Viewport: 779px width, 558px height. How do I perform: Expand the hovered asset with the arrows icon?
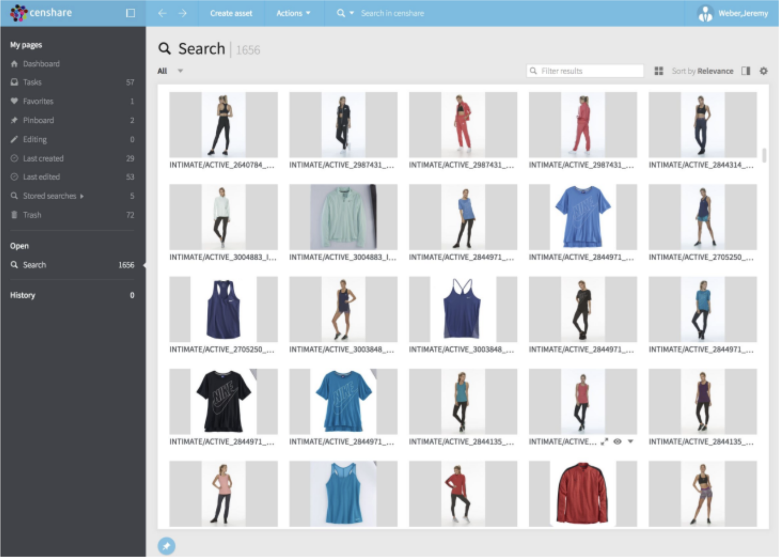click(x=604, y=442)
